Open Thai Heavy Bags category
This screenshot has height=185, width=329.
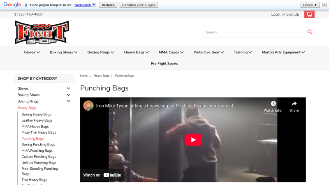(x=34, y=180)
